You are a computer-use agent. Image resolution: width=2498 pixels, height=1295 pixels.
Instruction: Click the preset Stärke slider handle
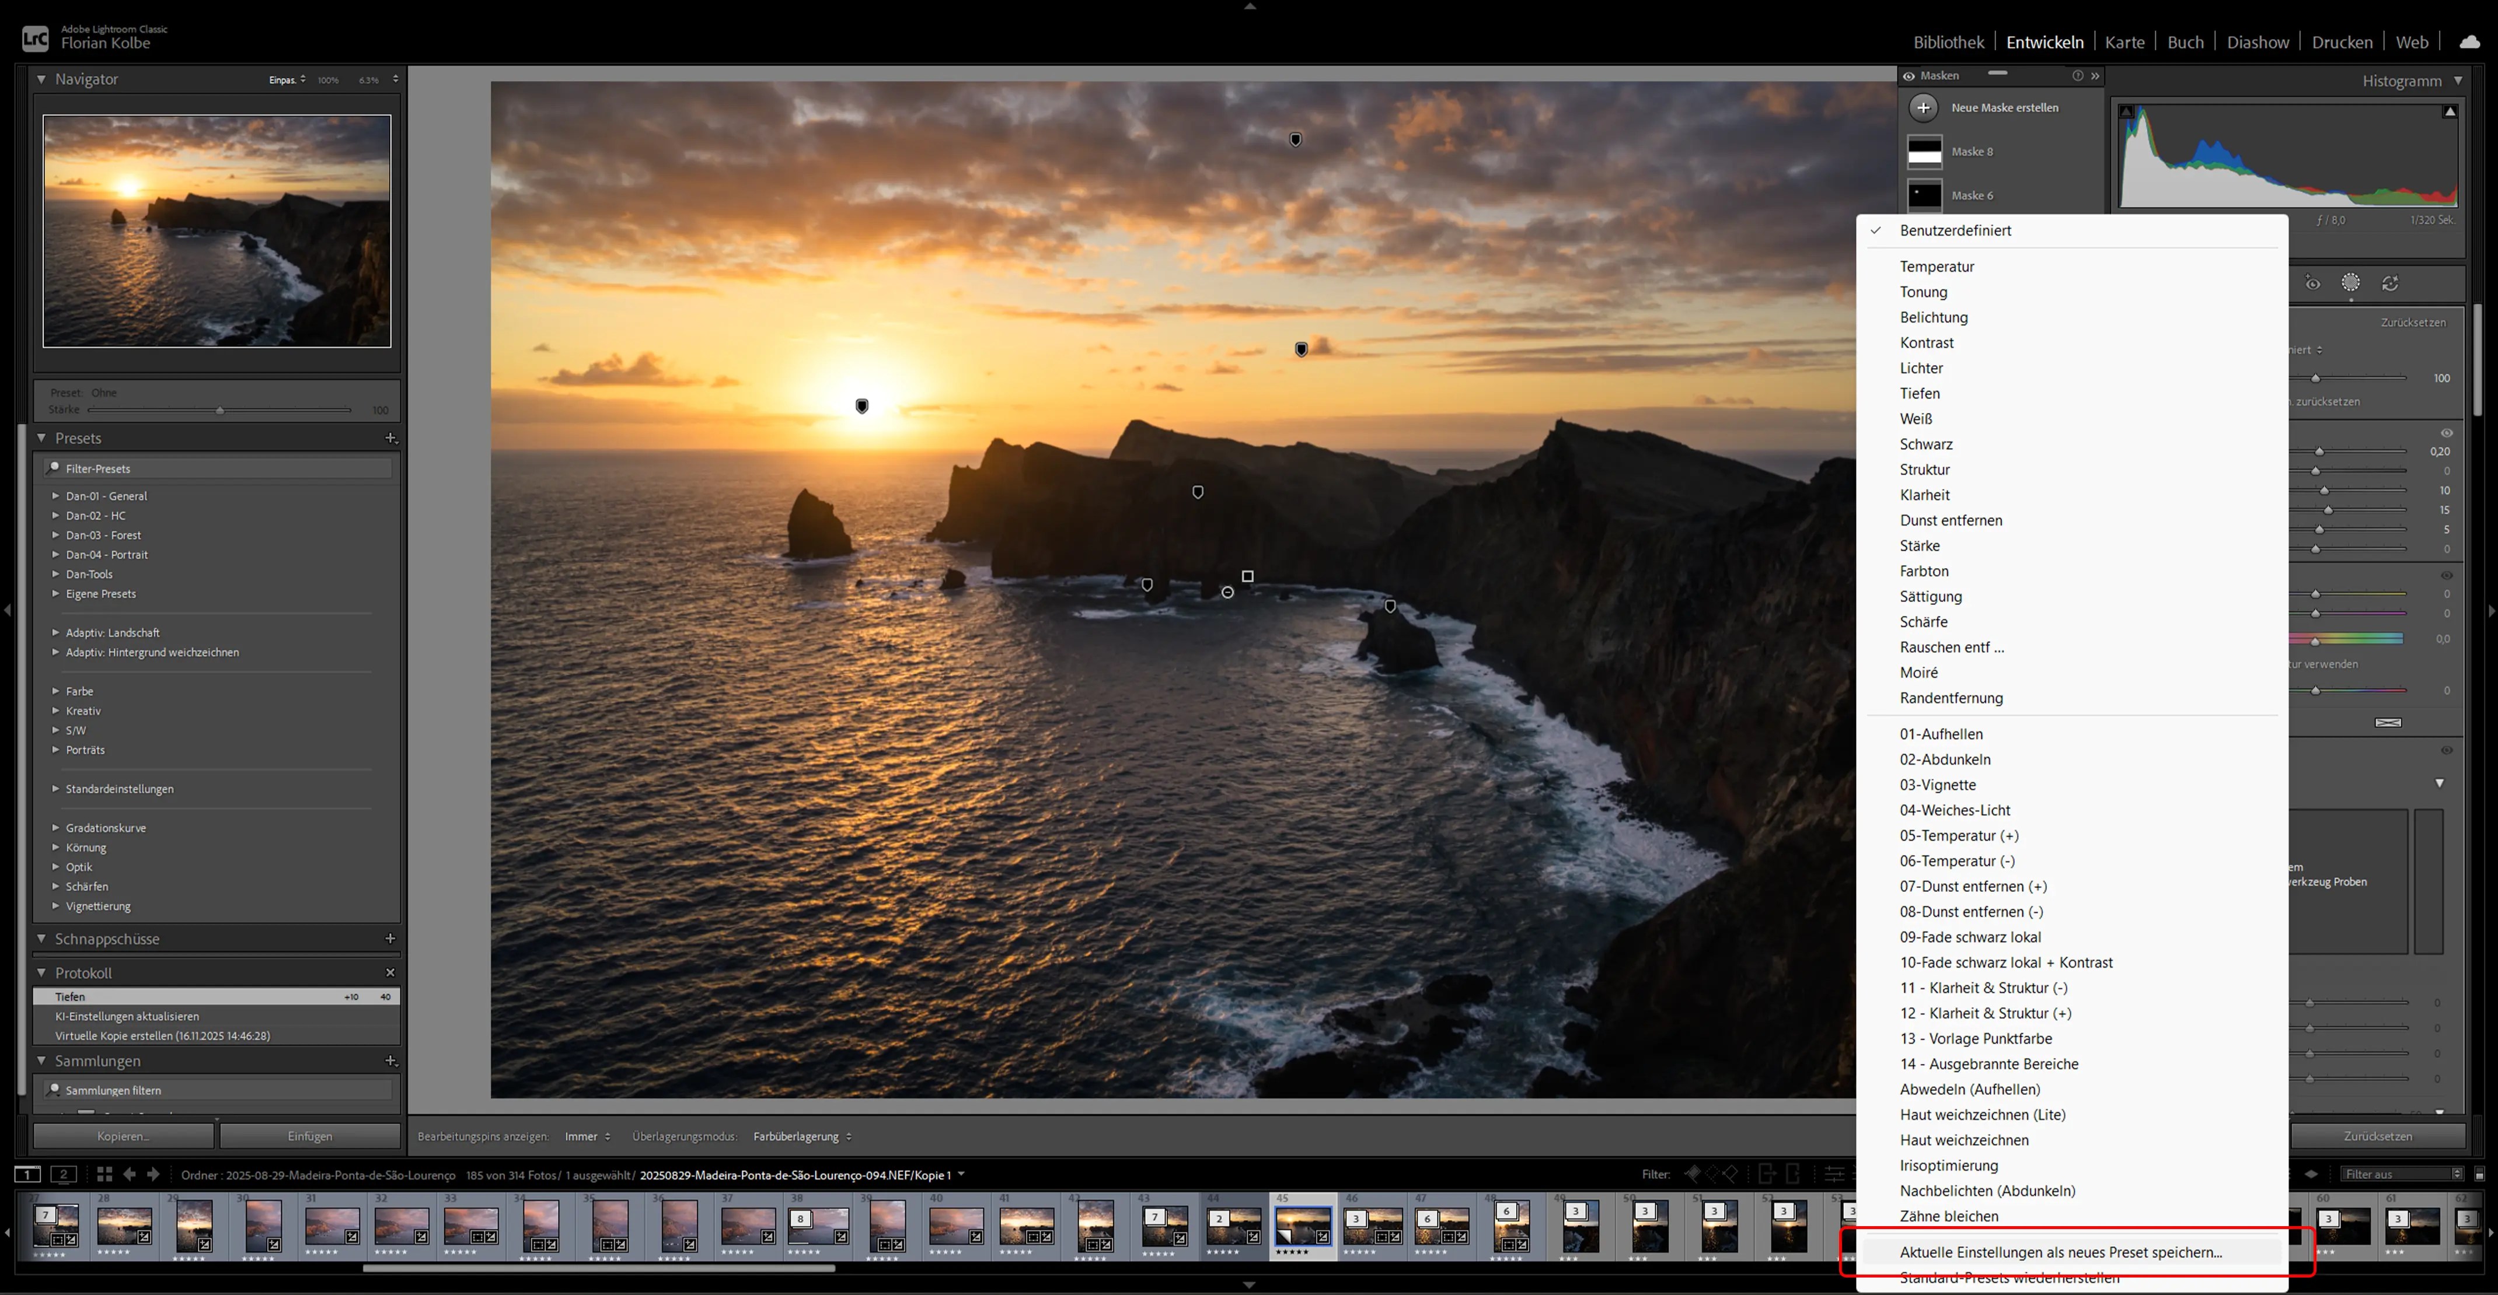click(220, 410)
